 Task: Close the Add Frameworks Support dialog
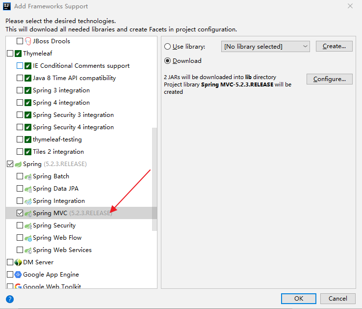tap(350, 6)
